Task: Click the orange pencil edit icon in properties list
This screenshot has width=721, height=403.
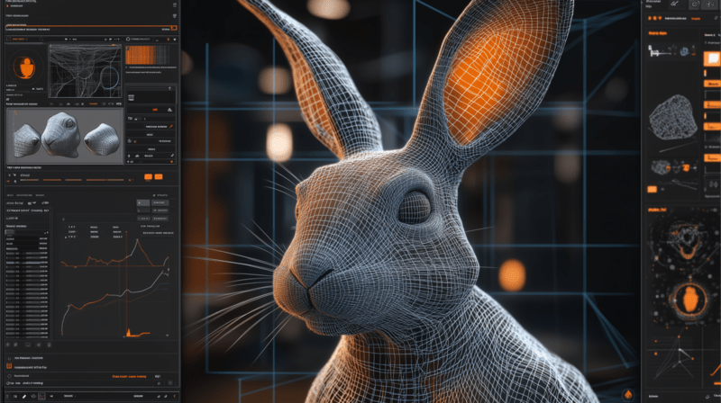Action: tap(171, 126)
